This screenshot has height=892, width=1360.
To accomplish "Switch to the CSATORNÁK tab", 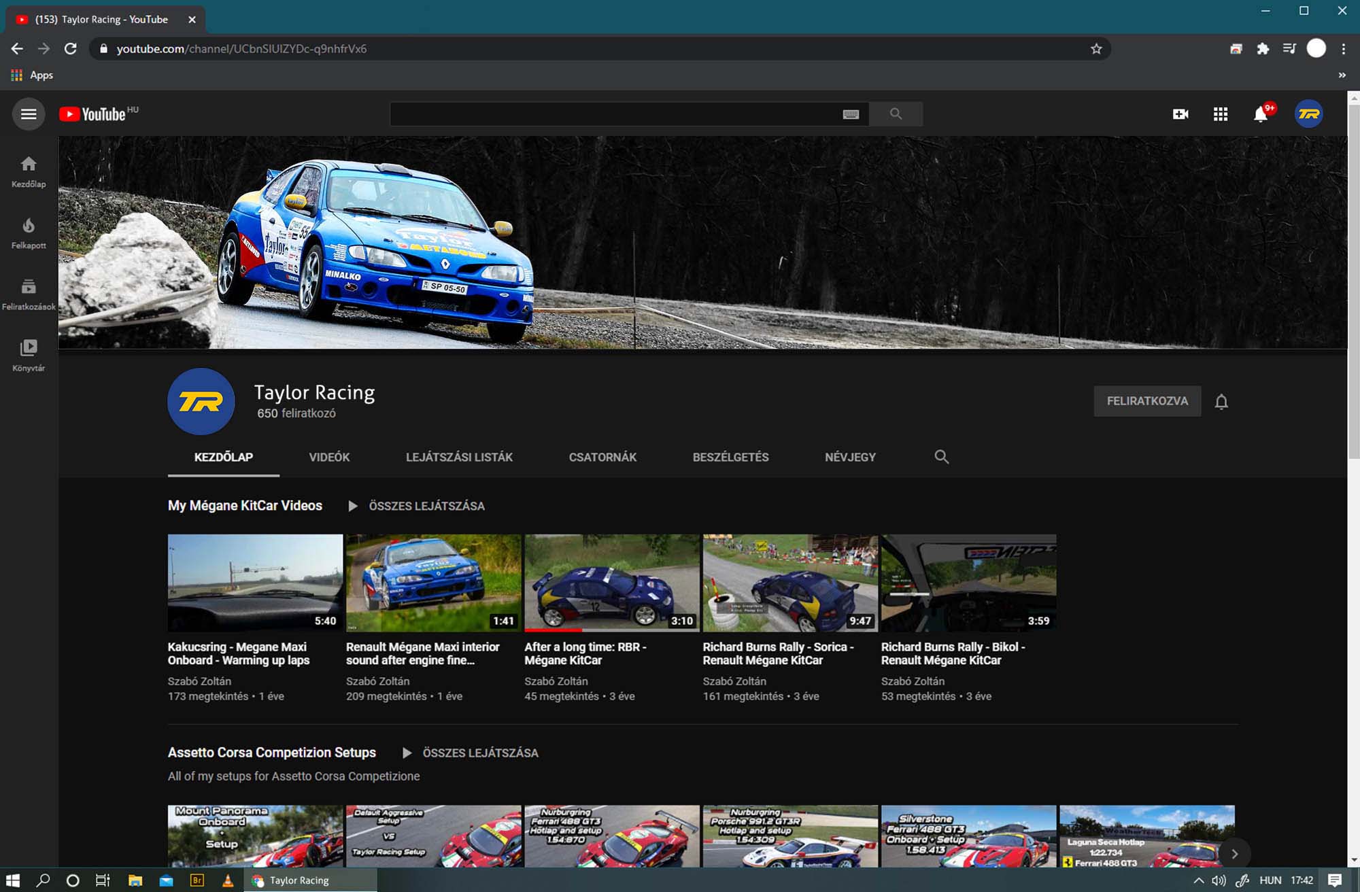I will [x=602, y=457].
